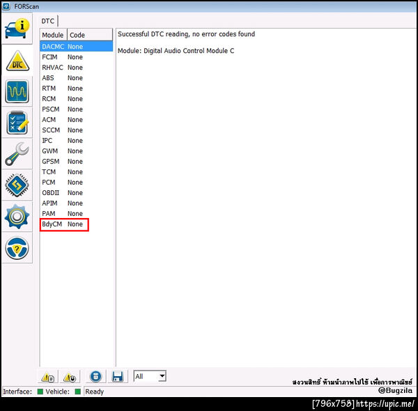418x411 pixels.
Task: Click the Module column header
Action: click(54, 35)
